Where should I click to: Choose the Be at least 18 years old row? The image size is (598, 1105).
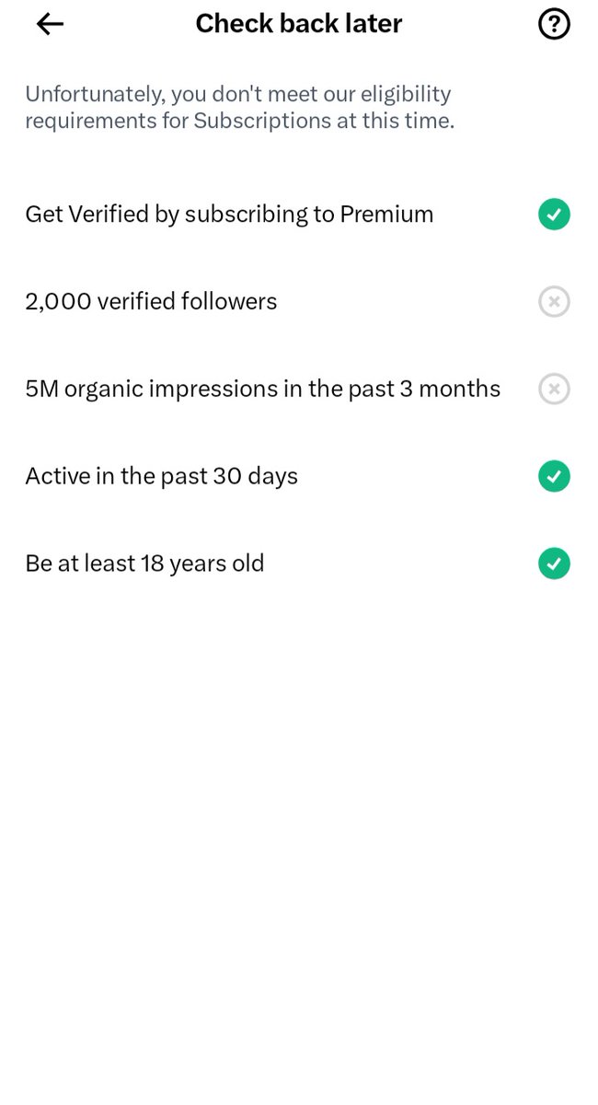click(299, 564)
